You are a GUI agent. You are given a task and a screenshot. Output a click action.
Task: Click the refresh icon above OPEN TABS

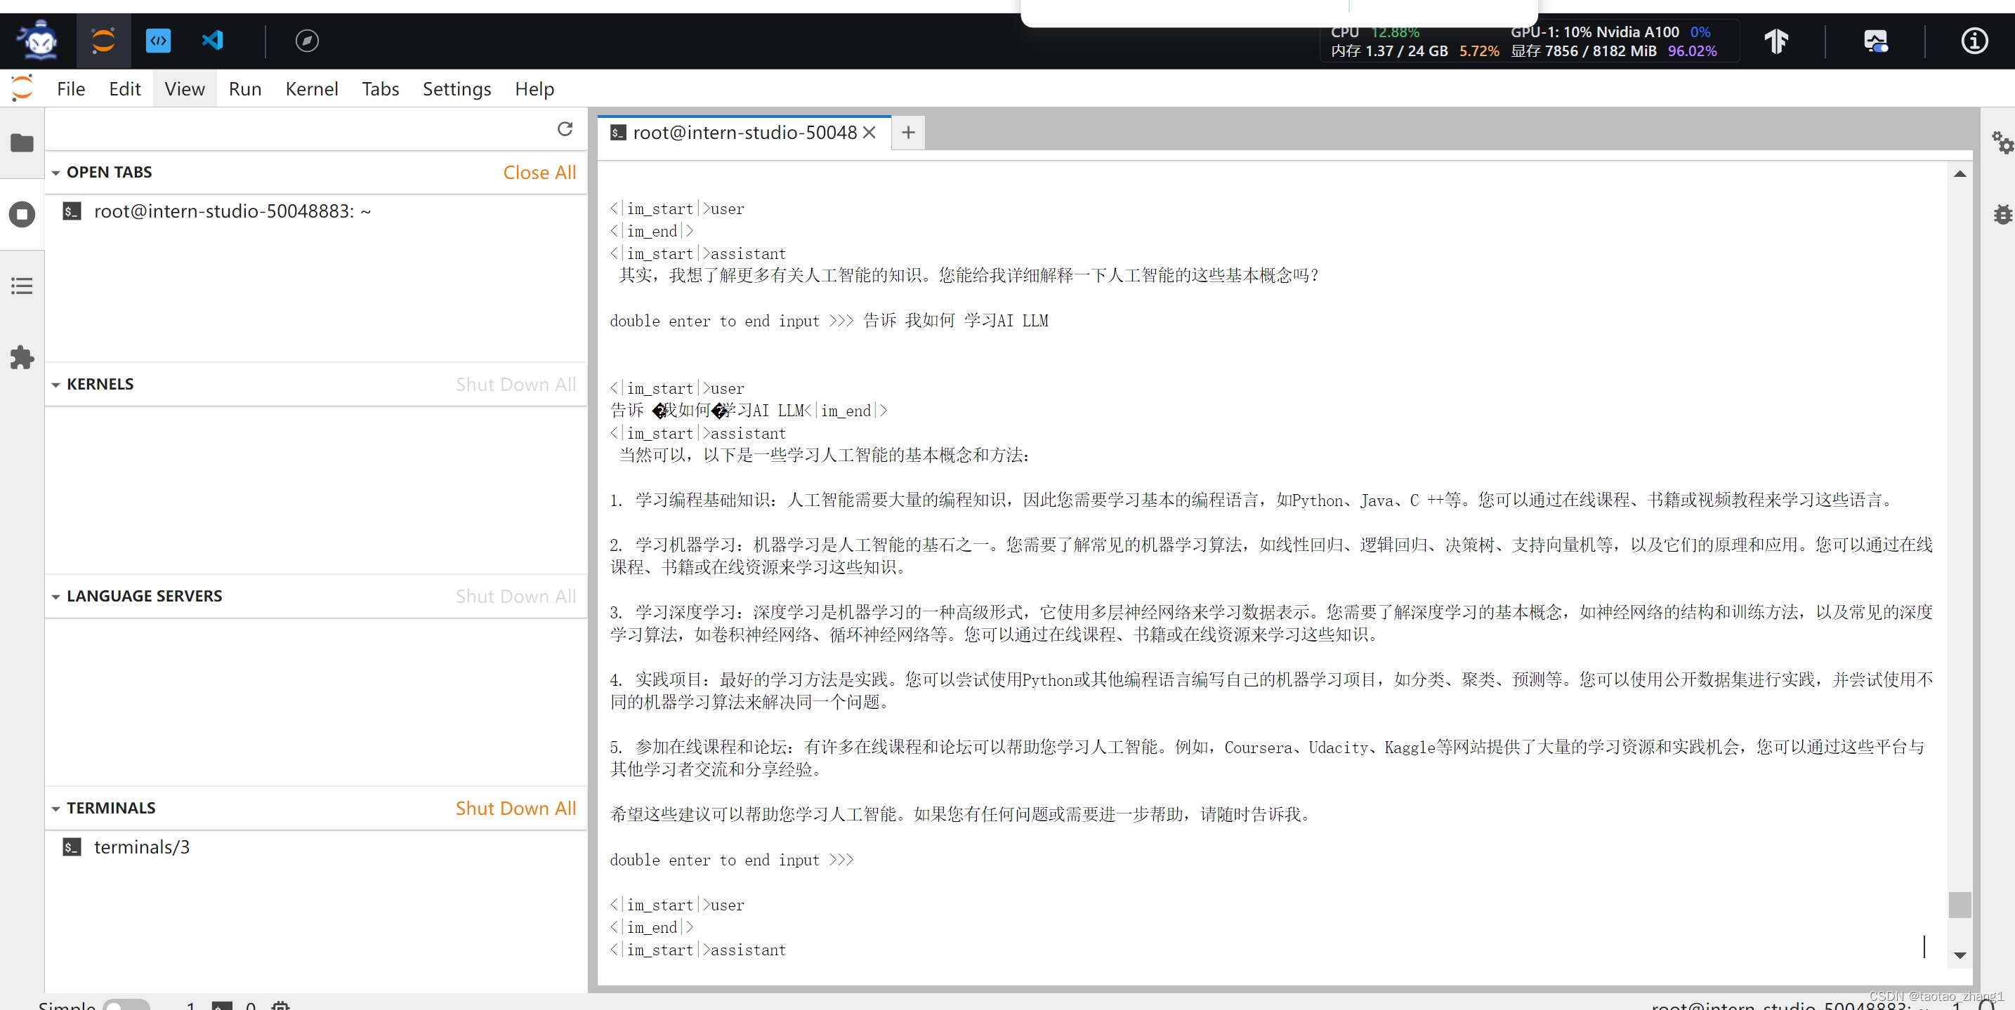pos(565,129)
